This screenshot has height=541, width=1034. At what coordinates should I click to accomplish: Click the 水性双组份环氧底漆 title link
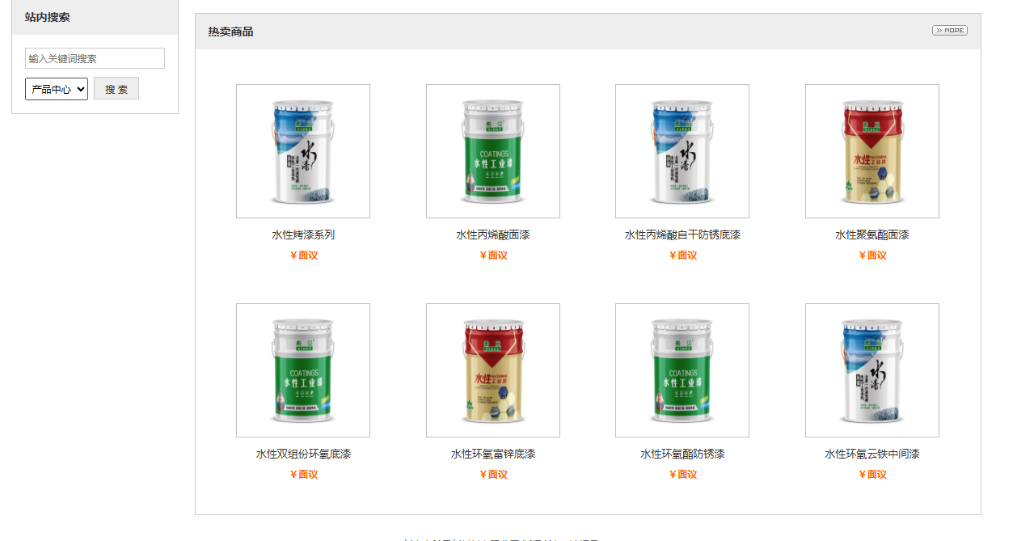(x=303, y=454)
